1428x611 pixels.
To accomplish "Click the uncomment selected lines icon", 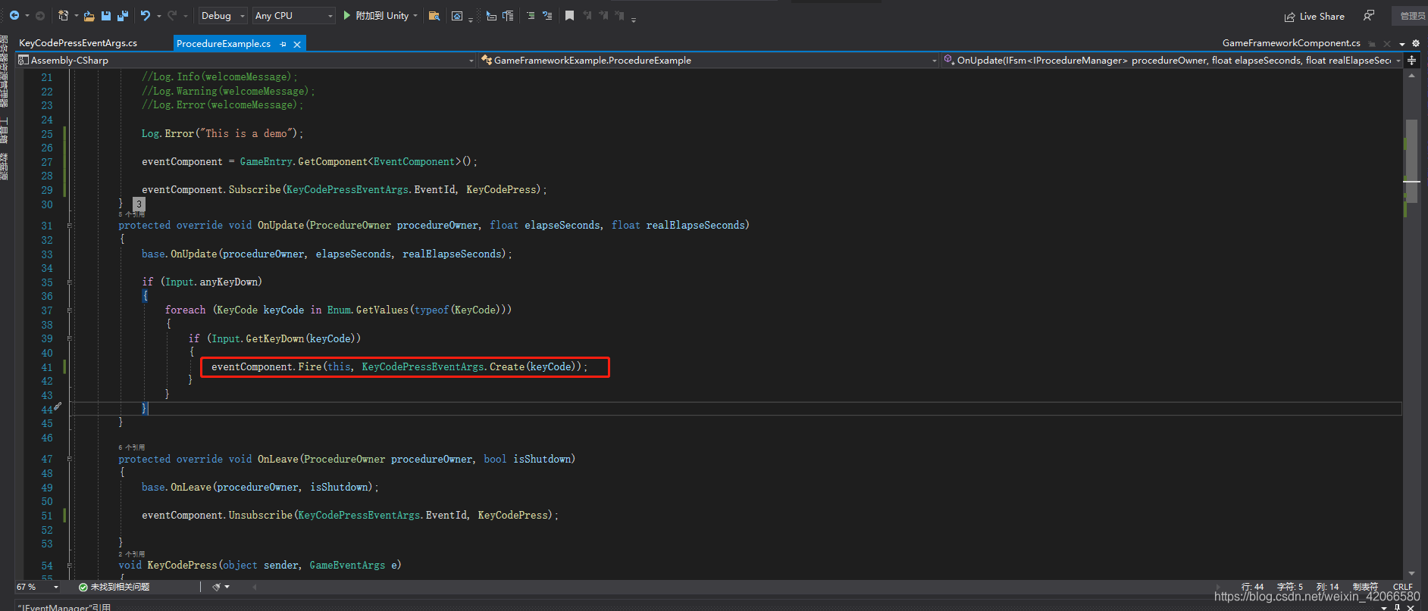I will coord(547,15).
